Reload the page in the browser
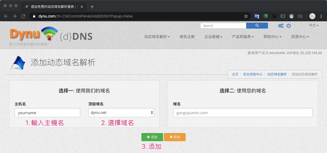 pyautogui.click(x=23, y=16)
